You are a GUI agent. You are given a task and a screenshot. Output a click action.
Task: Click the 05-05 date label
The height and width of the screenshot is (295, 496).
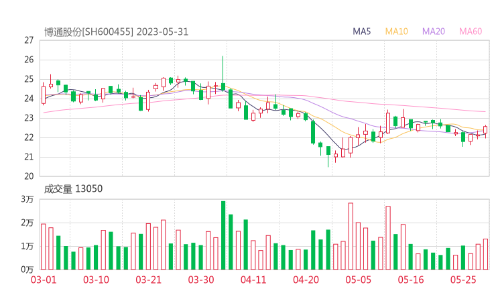point(358,280)
